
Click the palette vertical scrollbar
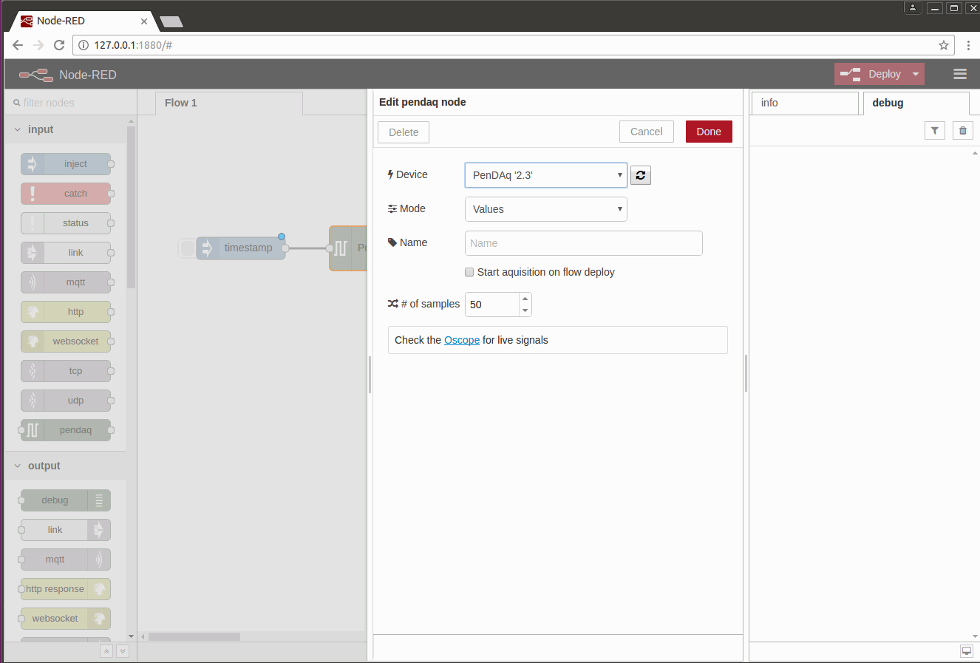pos(131,207)
